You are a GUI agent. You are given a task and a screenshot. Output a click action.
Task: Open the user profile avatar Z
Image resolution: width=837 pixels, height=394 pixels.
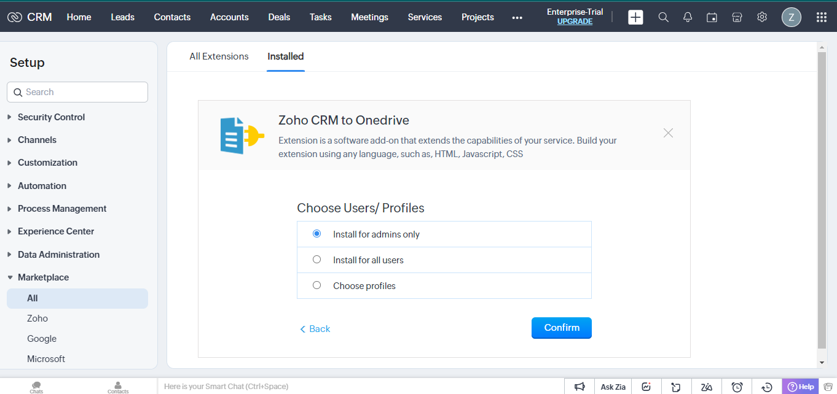(x=792, y=17)
